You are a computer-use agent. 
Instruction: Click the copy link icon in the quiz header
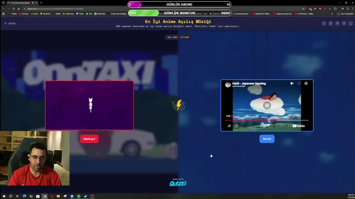pyautogui.click(x=331, y=23)
